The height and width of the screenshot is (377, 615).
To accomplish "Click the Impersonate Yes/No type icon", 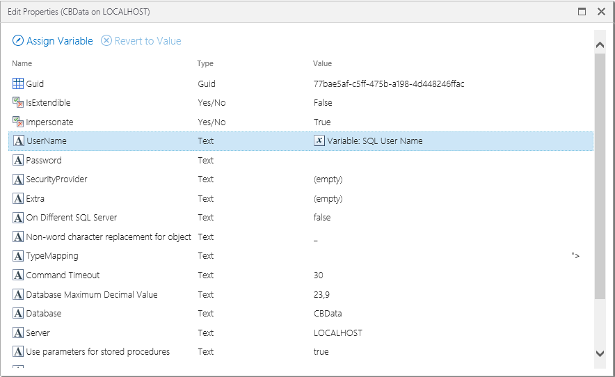I will coord(18,122).
